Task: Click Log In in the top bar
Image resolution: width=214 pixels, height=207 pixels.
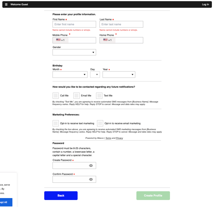Action: click(x=205, y=4)
